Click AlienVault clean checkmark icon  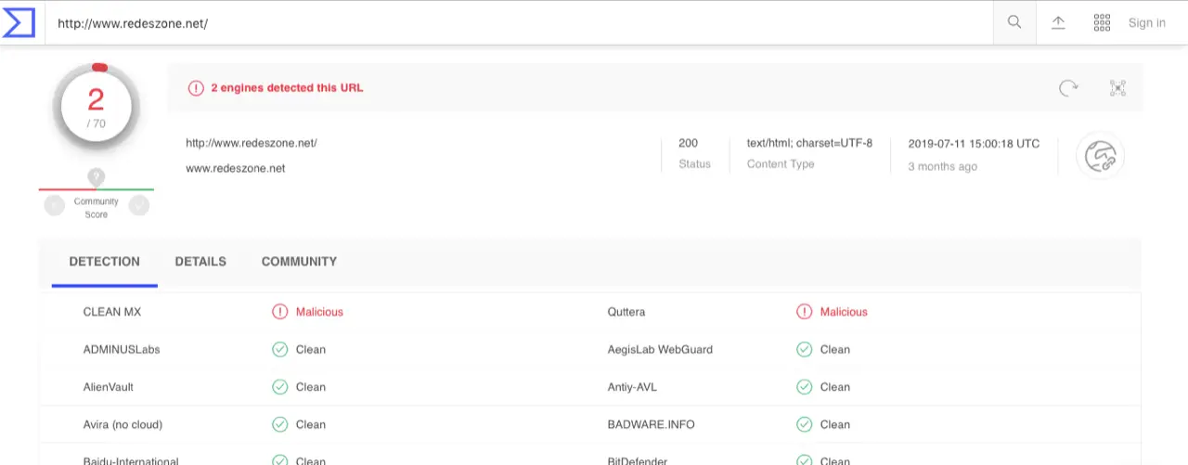[279, 387]
